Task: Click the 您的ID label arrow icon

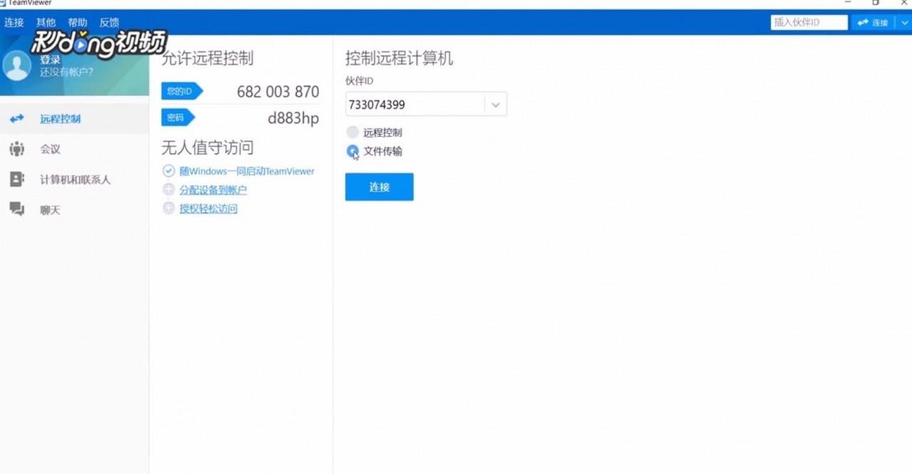Action: coord(182,91)
